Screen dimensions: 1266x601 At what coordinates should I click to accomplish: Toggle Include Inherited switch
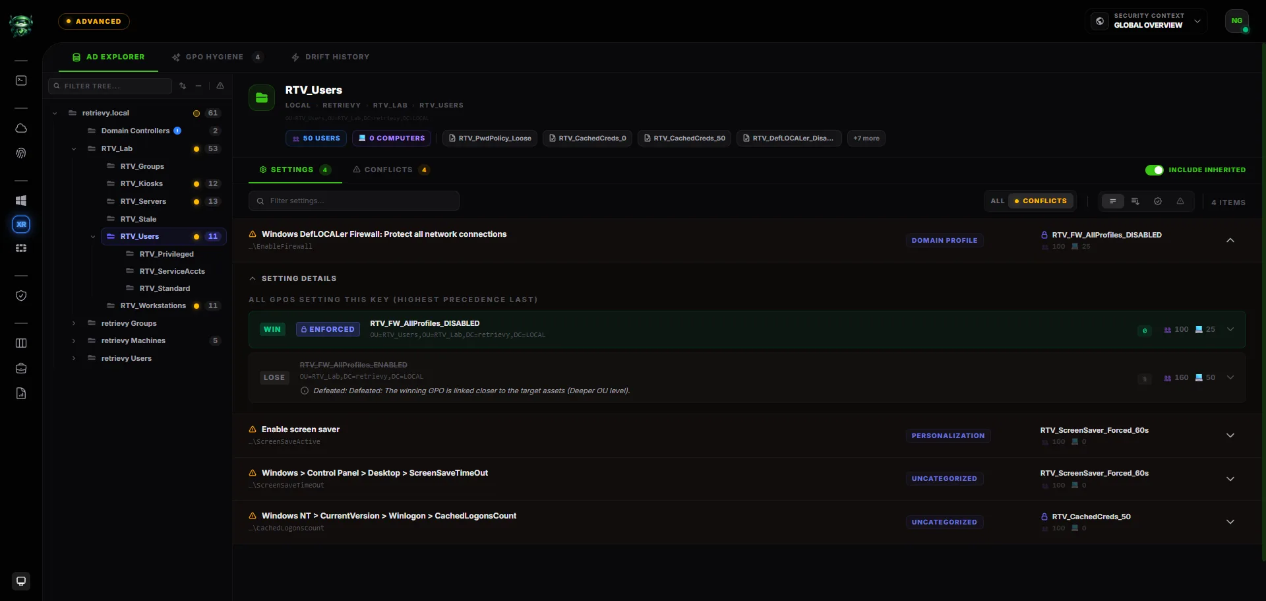(1155, 170)
